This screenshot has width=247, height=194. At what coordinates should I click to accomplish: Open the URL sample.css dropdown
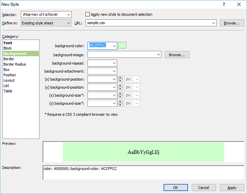coord(213,23)
